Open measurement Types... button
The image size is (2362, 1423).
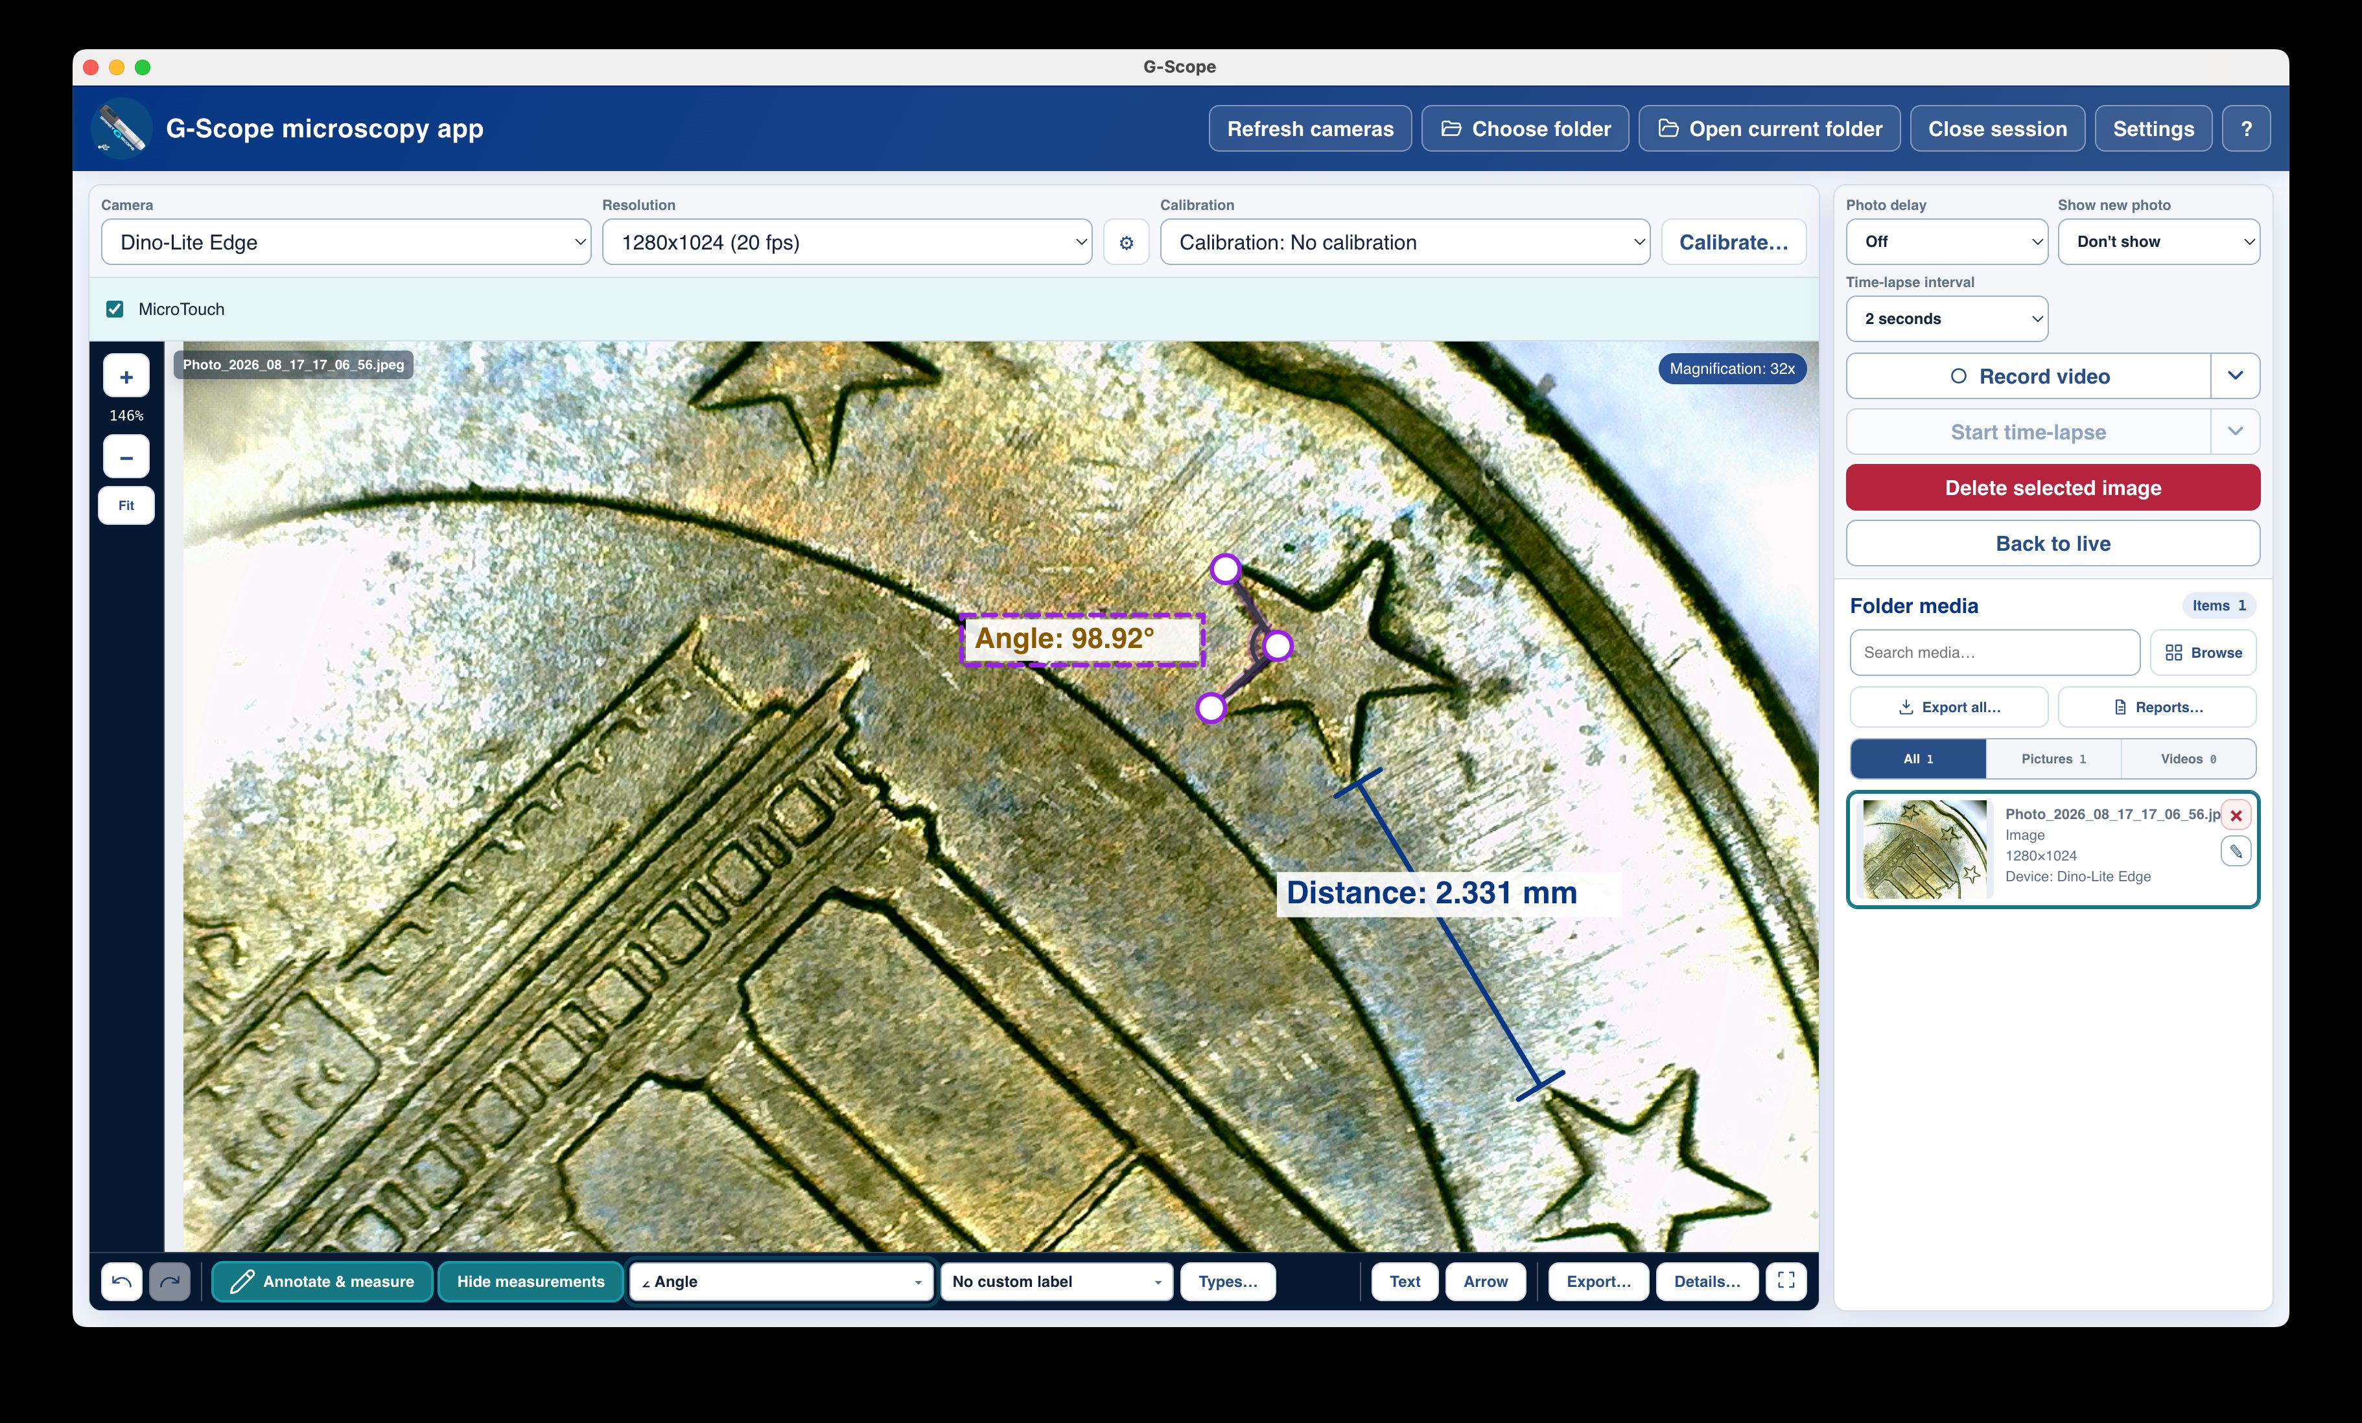click(1228, 1281)
